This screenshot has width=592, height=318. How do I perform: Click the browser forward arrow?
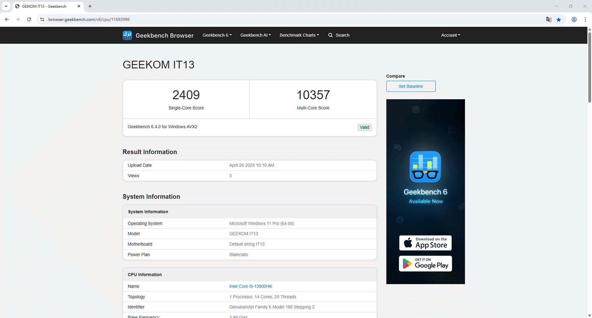(18, 19)
